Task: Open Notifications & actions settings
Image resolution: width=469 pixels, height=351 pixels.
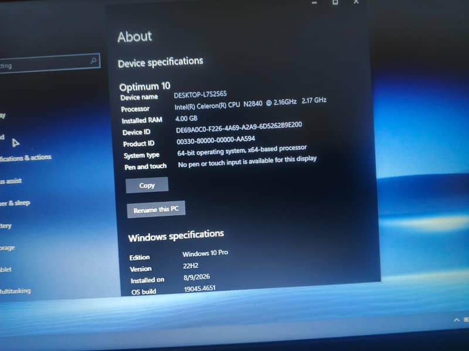Action: [25, 157]
